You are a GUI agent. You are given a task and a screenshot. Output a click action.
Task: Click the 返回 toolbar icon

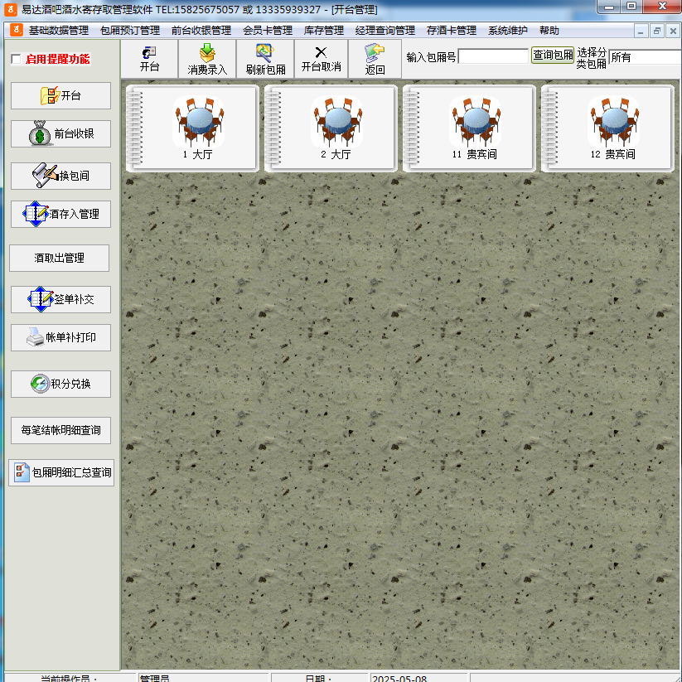375,59
